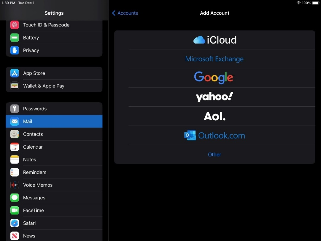Screen dimensions: 321x241
Task: Go back to Accounts
Action: 125,13
